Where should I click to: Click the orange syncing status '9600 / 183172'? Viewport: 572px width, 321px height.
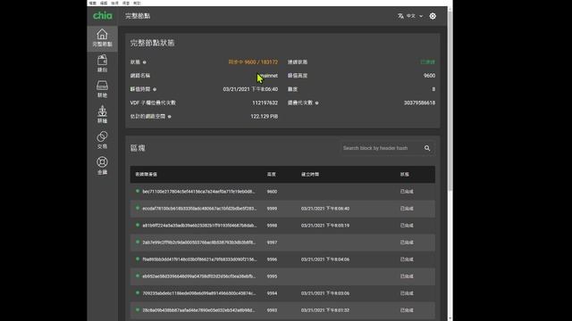[x=253, y=62]
